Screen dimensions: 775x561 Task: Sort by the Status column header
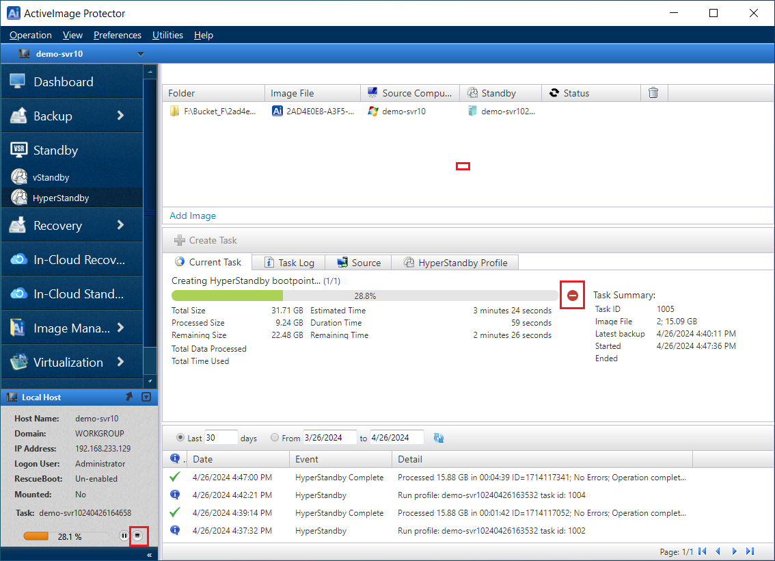click(x=591, y=93)
